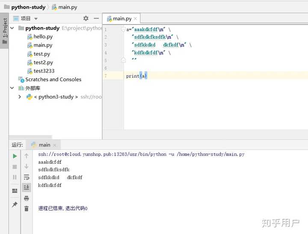Collapse the python-study project folder
The width and height of the screenshot is (308, 234).
point(12,28)
